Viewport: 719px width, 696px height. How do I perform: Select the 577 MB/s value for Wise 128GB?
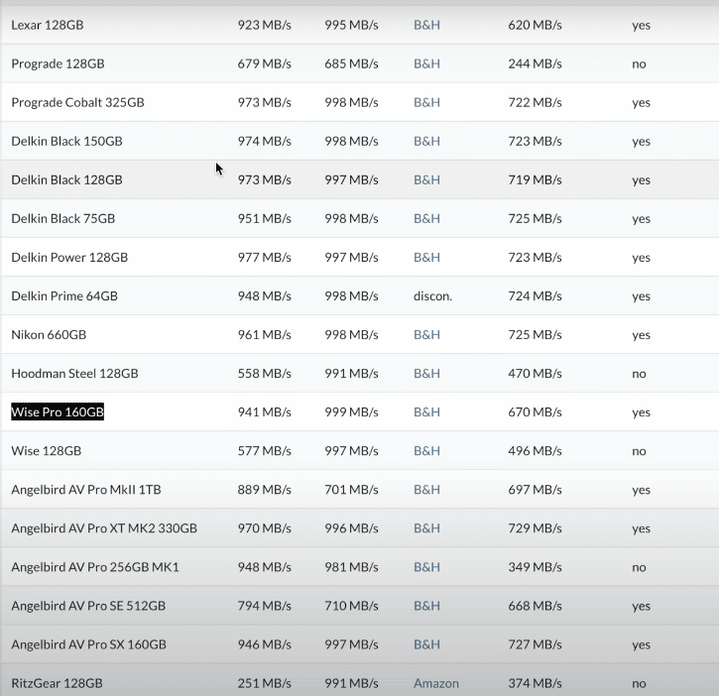pos(264,451)
